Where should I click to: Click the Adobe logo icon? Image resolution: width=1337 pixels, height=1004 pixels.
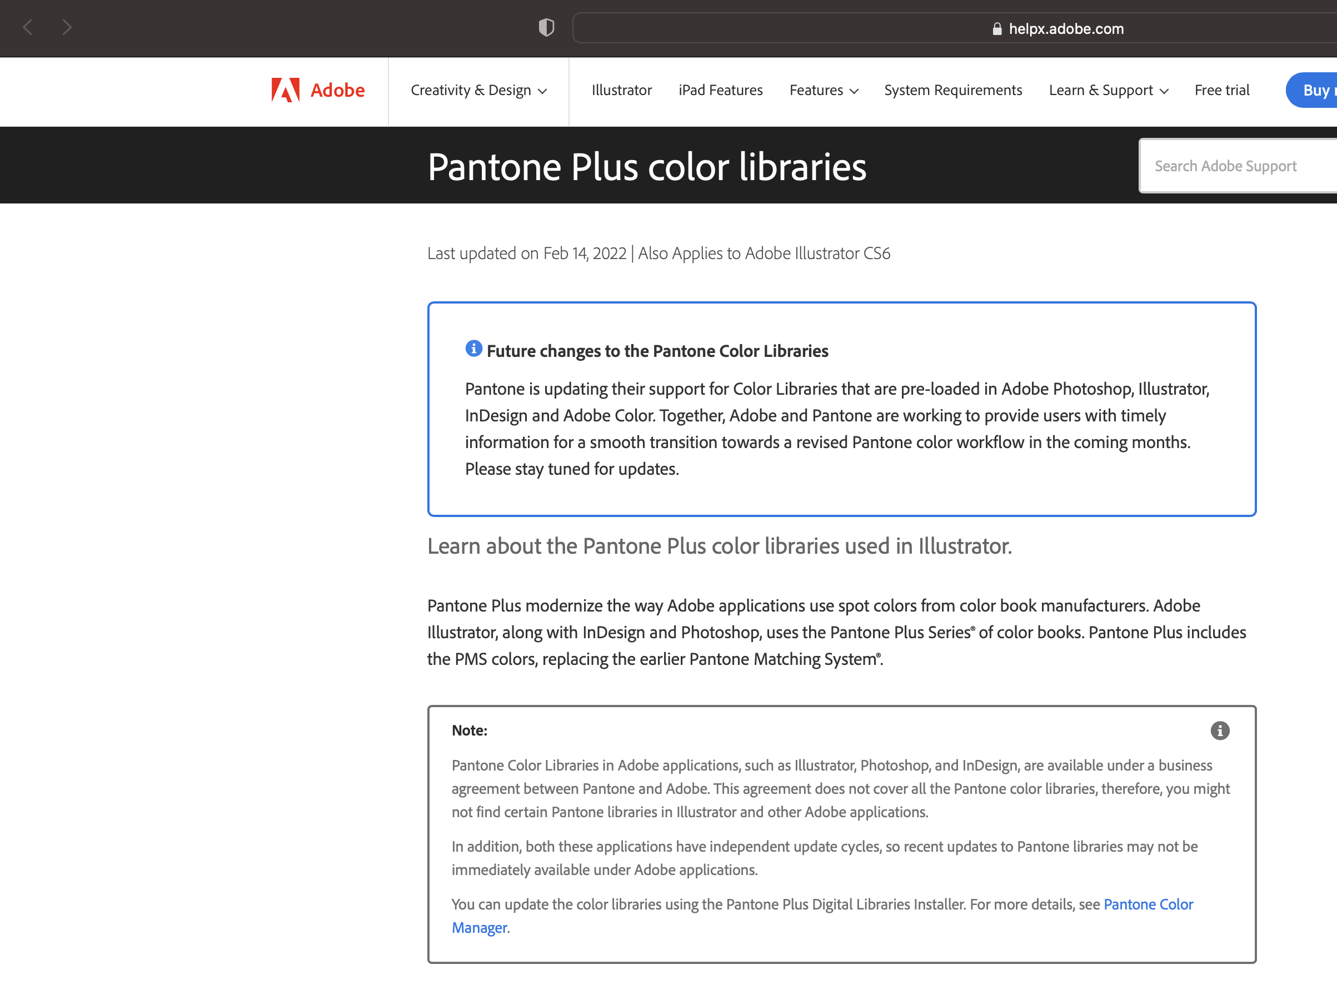coord(285,90)
